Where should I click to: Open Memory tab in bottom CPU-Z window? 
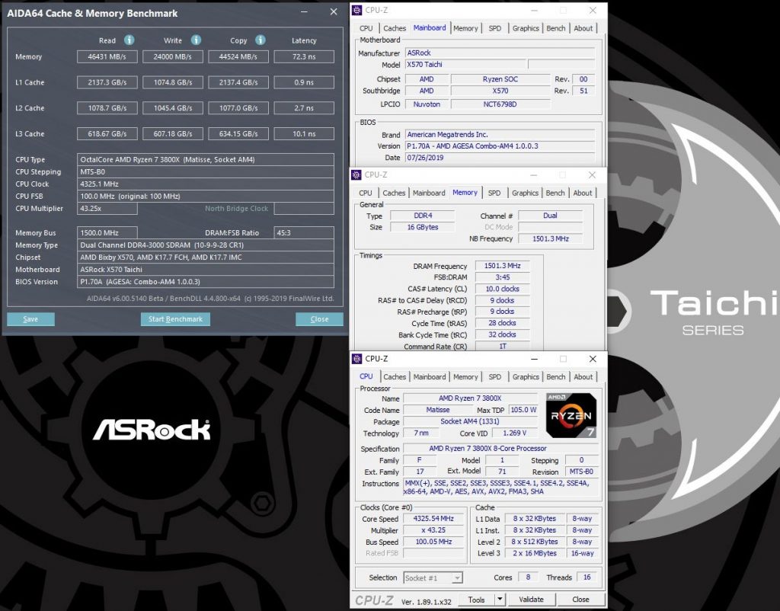coord(465,377)
